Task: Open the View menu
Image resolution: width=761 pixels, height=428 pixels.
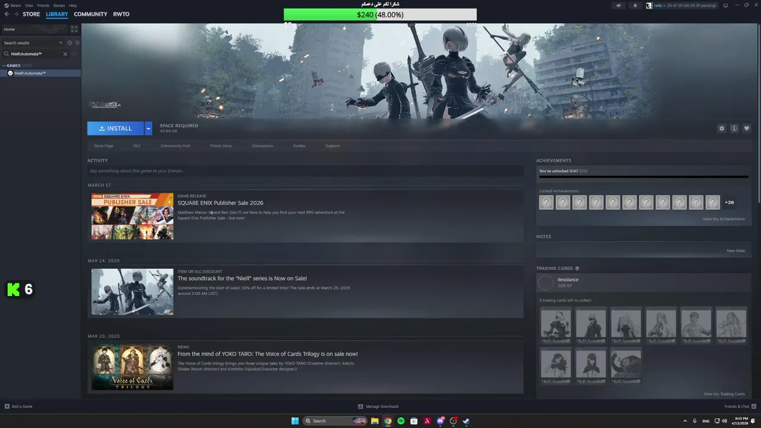Action: [29, 5]
